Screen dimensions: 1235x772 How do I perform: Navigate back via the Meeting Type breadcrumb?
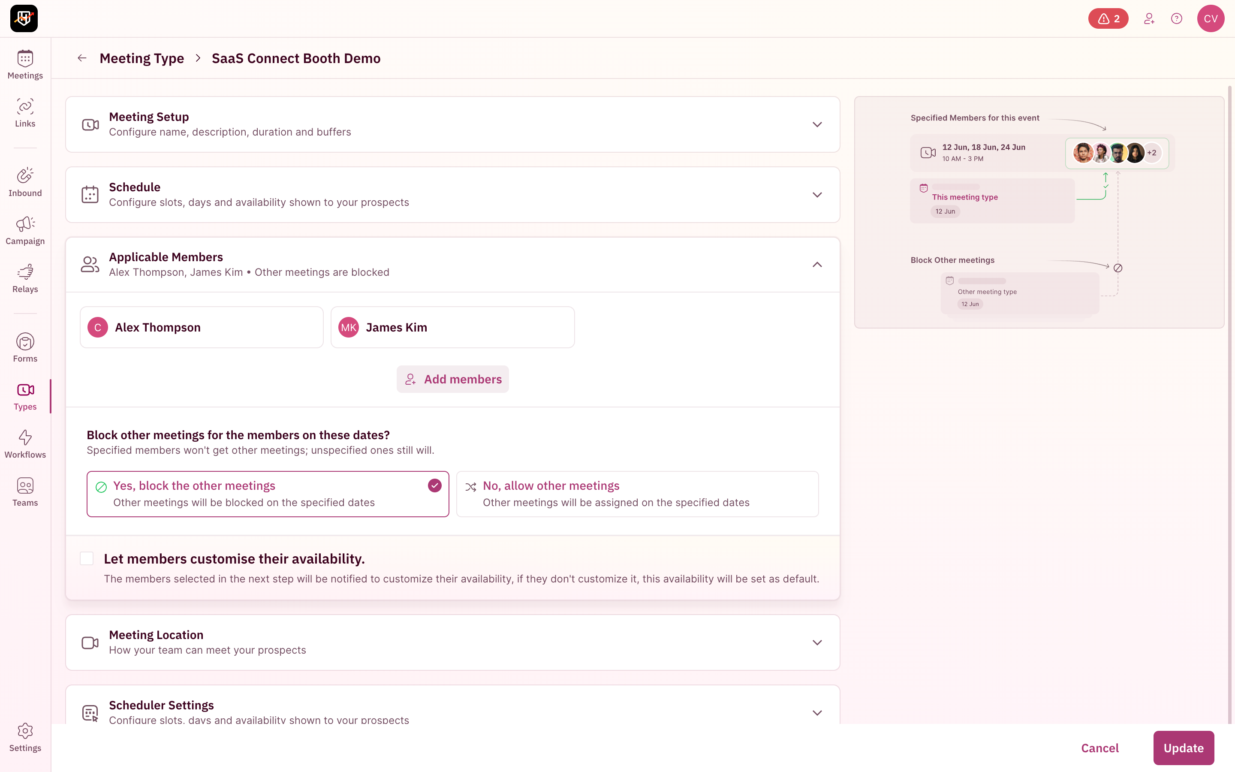[142, 58]
